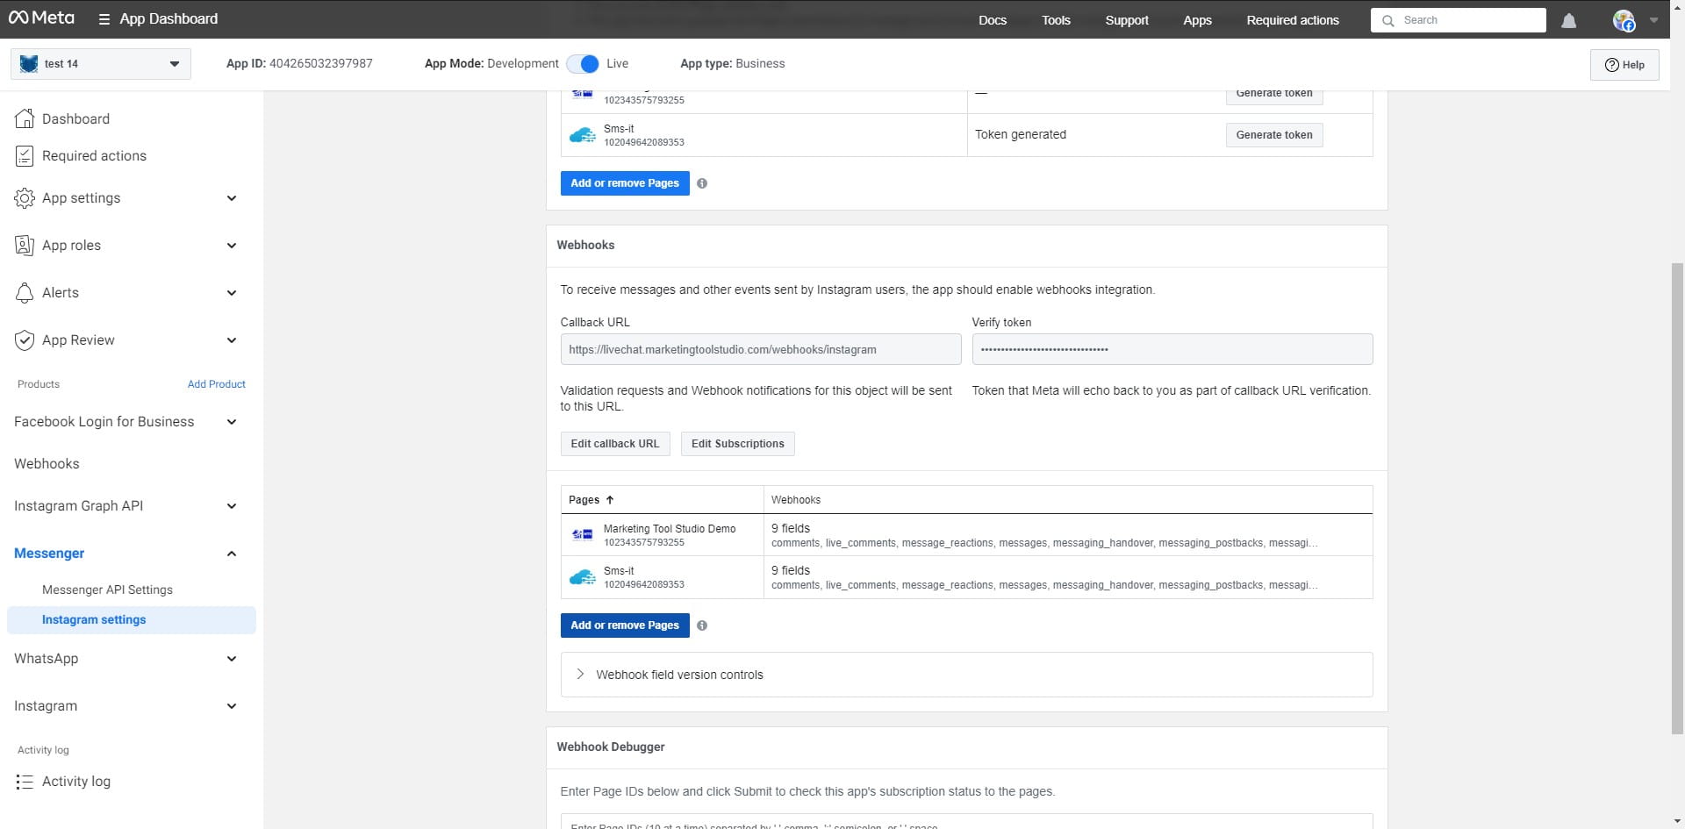Toggle App Mode between Development and Live
Image resolution: width=1685 pixels, height=829 pixels.
[583, 64]
